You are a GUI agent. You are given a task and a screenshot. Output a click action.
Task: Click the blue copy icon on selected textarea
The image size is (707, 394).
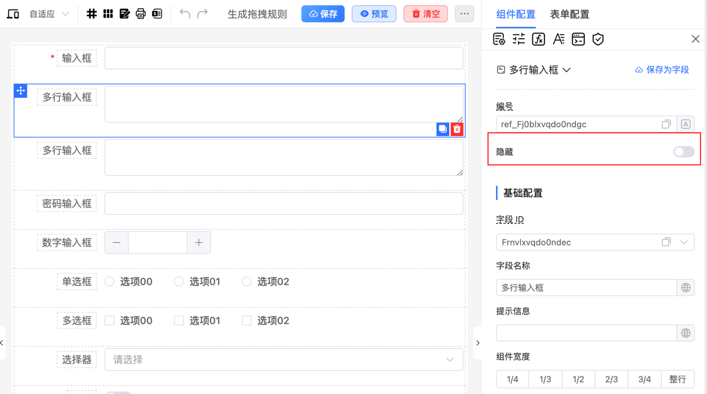coord(442,129)
